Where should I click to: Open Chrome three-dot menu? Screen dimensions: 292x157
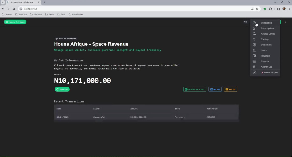point(289,9)
